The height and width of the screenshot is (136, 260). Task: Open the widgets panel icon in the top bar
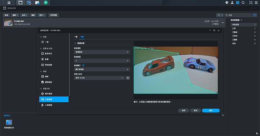point(238,3)
